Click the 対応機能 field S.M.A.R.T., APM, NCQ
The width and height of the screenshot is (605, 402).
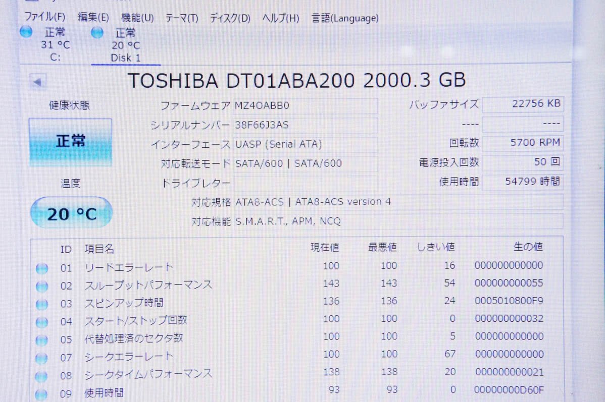tap(398, 221)
